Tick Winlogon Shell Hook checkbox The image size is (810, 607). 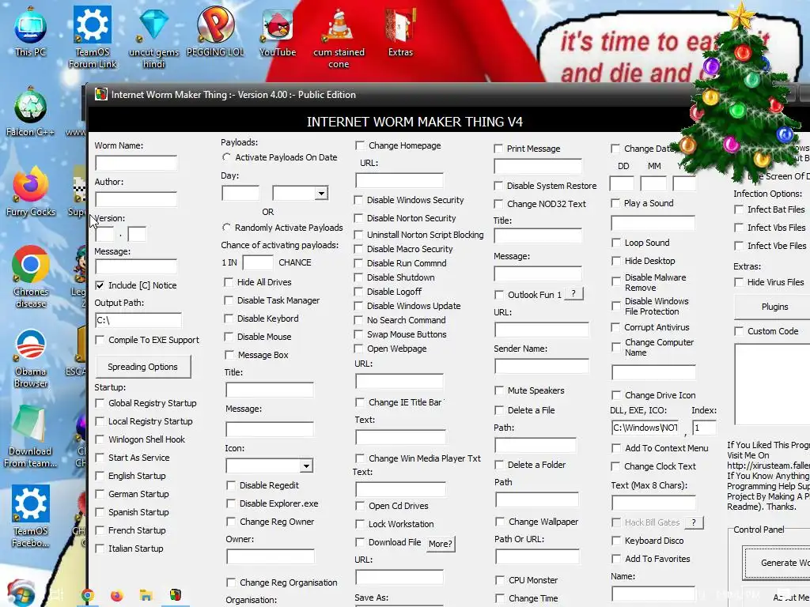(x=100, y=439)
